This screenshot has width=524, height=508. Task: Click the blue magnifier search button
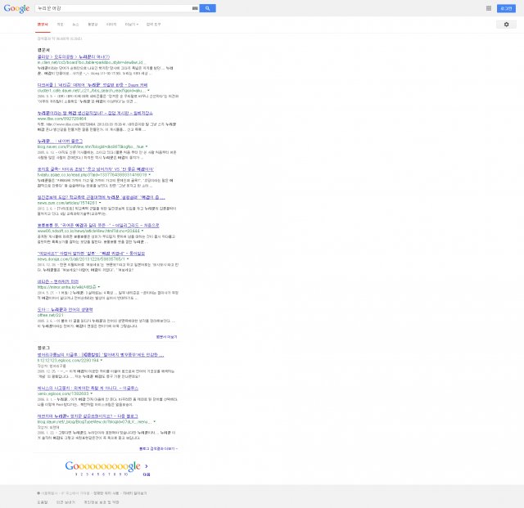(x=207, y=8)
